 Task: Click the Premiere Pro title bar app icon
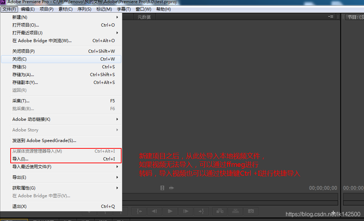pyautogui.click(x=2, y=2)
